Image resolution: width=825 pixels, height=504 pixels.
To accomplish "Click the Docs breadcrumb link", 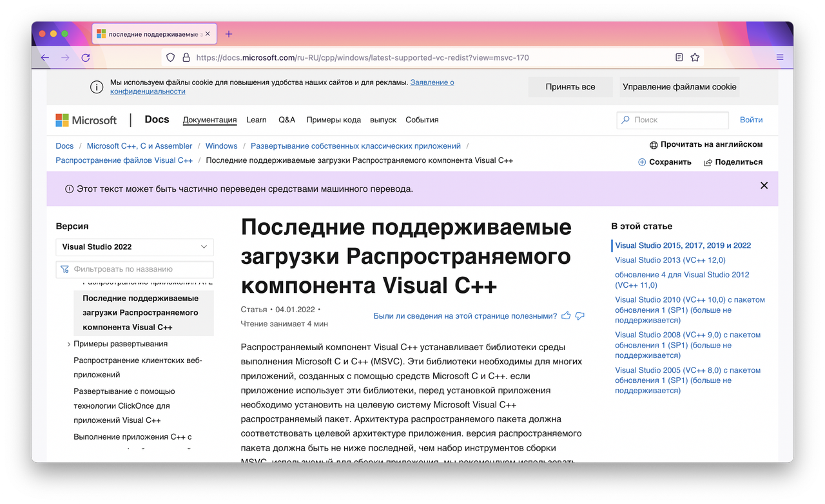I will pos(64,146).
